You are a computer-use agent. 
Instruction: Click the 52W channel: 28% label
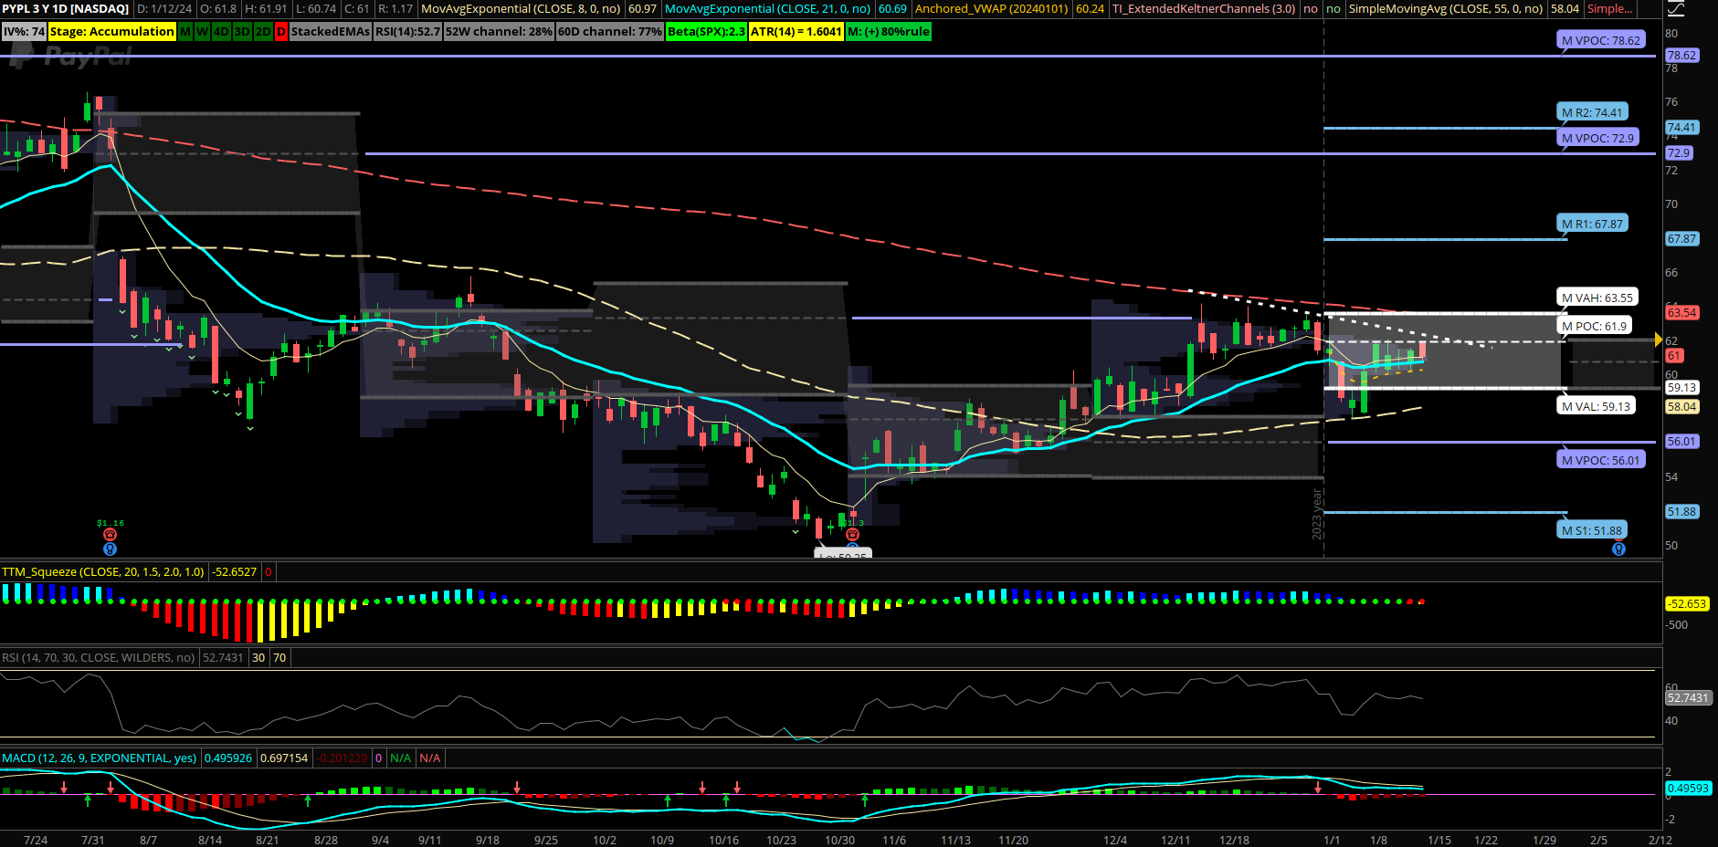click(x=499, y=31)
